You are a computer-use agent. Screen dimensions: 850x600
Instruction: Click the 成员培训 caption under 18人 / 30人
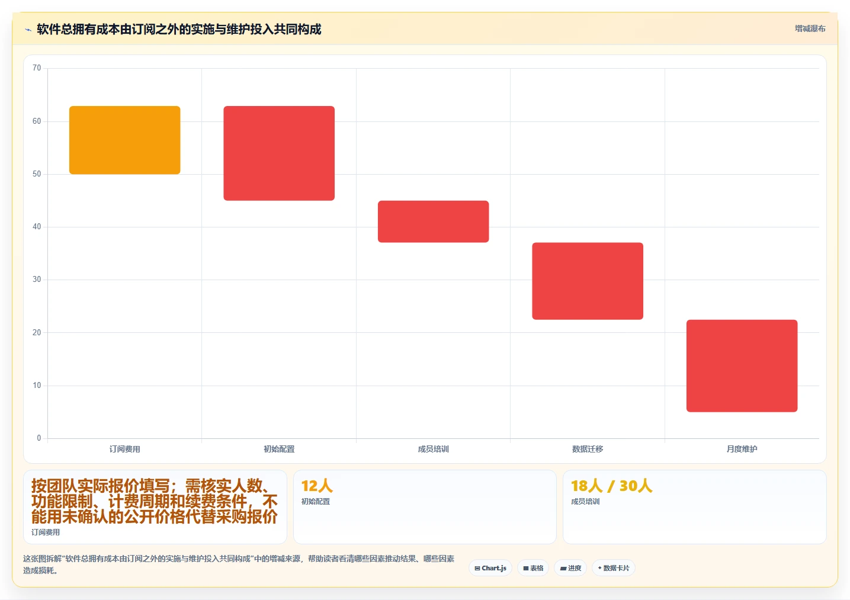pos(585,501)
